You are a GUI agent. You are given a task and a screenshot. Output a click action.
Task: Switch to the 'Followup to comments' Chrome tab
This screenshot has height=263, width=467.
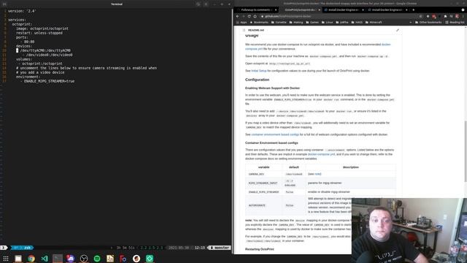256,9
